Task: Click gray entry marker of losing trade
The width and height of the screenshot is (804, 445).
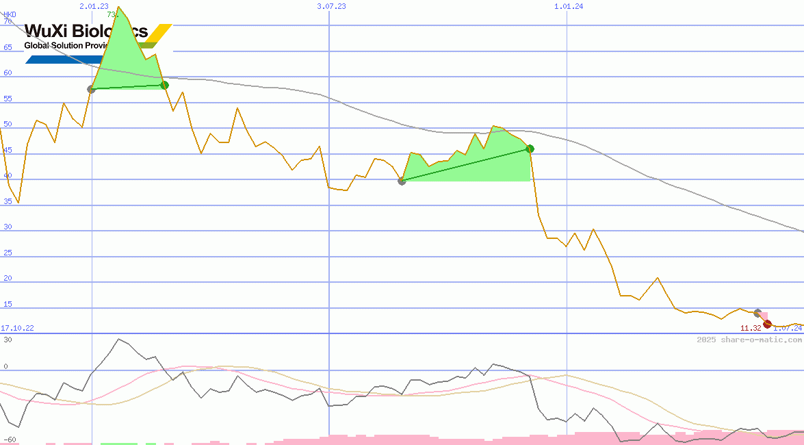Action: click(757, 313)
